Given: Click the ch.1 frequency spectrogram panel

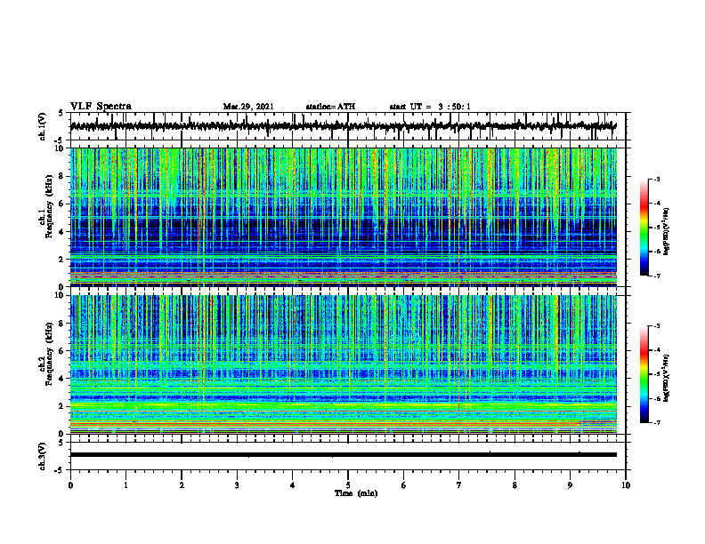Looking at the screenshot, I should [x=343, y=217].
